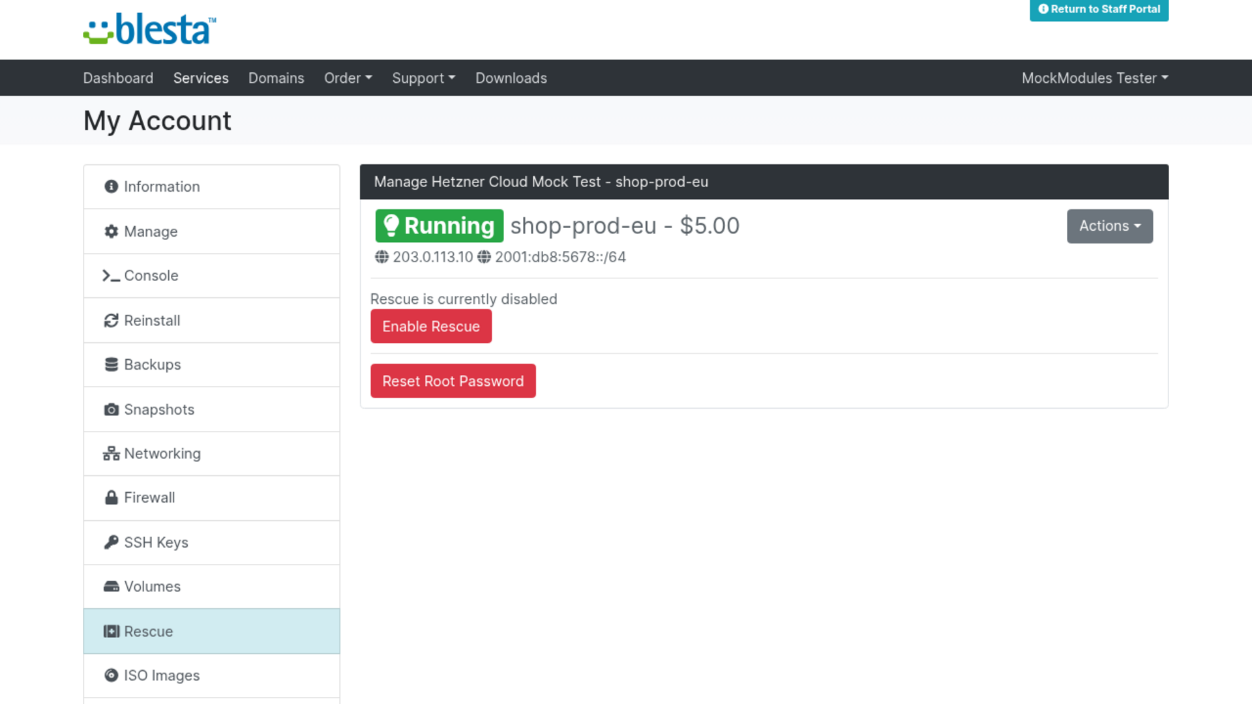Open the ISO Images sidebar tab
The width and height of the screenshot is (1252, 704).
click(212, 676)
